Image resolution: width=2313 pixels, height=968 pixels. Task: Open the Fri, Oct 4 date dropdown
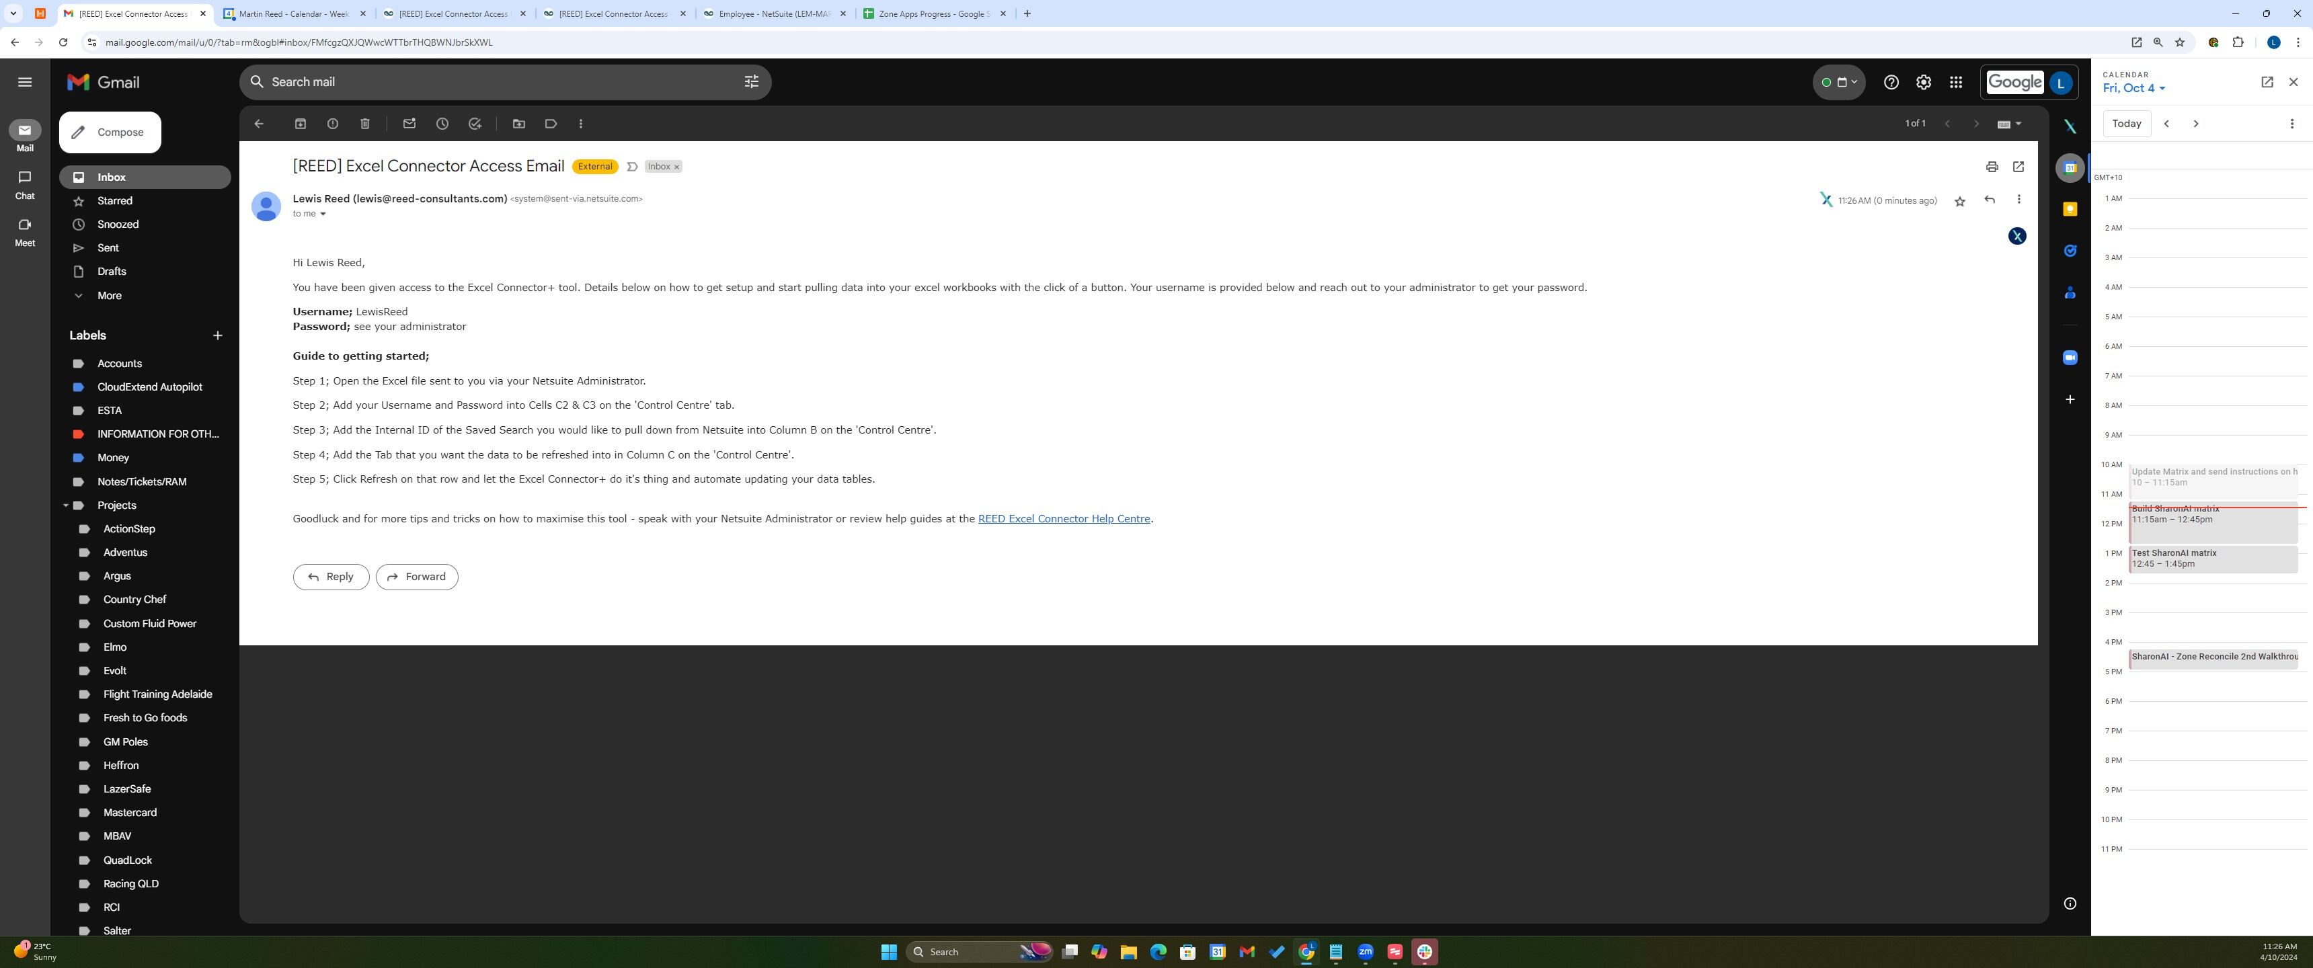(2133, 88)
